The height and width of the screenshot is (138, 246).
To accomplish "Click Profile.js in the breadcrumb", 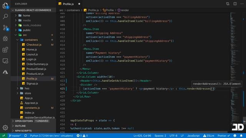I will coord(91,10).
